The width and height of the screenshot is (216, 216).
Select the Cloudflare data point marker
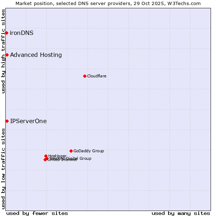tap(85, 76)
